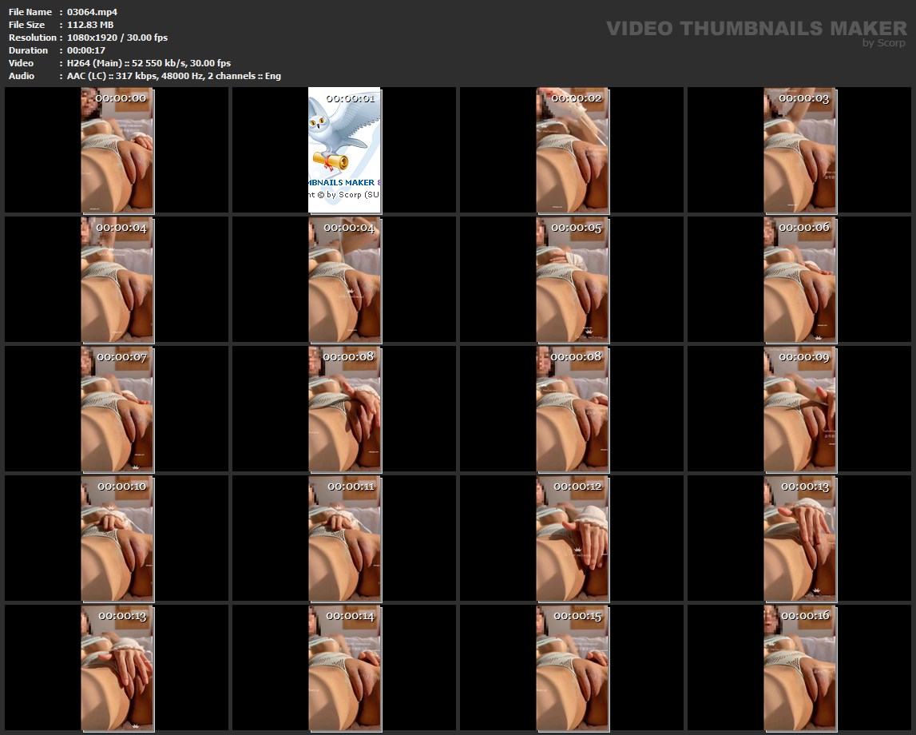The image size is (916, 735).
Task: Open the thumbnail labeled 00:00:02
Action: pyautogui.click(x=573, y=150)
